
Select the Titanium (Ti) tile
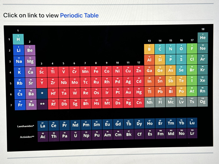(53, 72)
